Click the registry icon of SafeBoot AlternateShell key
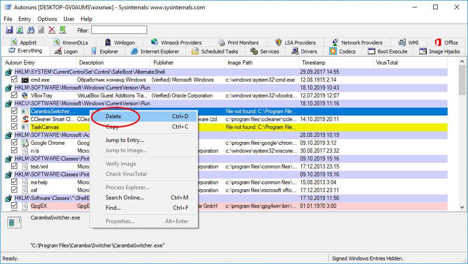Viewport: 468px width, 264px height. click(9, 72)
